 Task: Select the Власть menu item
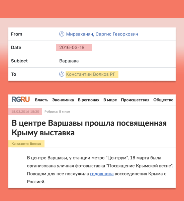[41, 100]
